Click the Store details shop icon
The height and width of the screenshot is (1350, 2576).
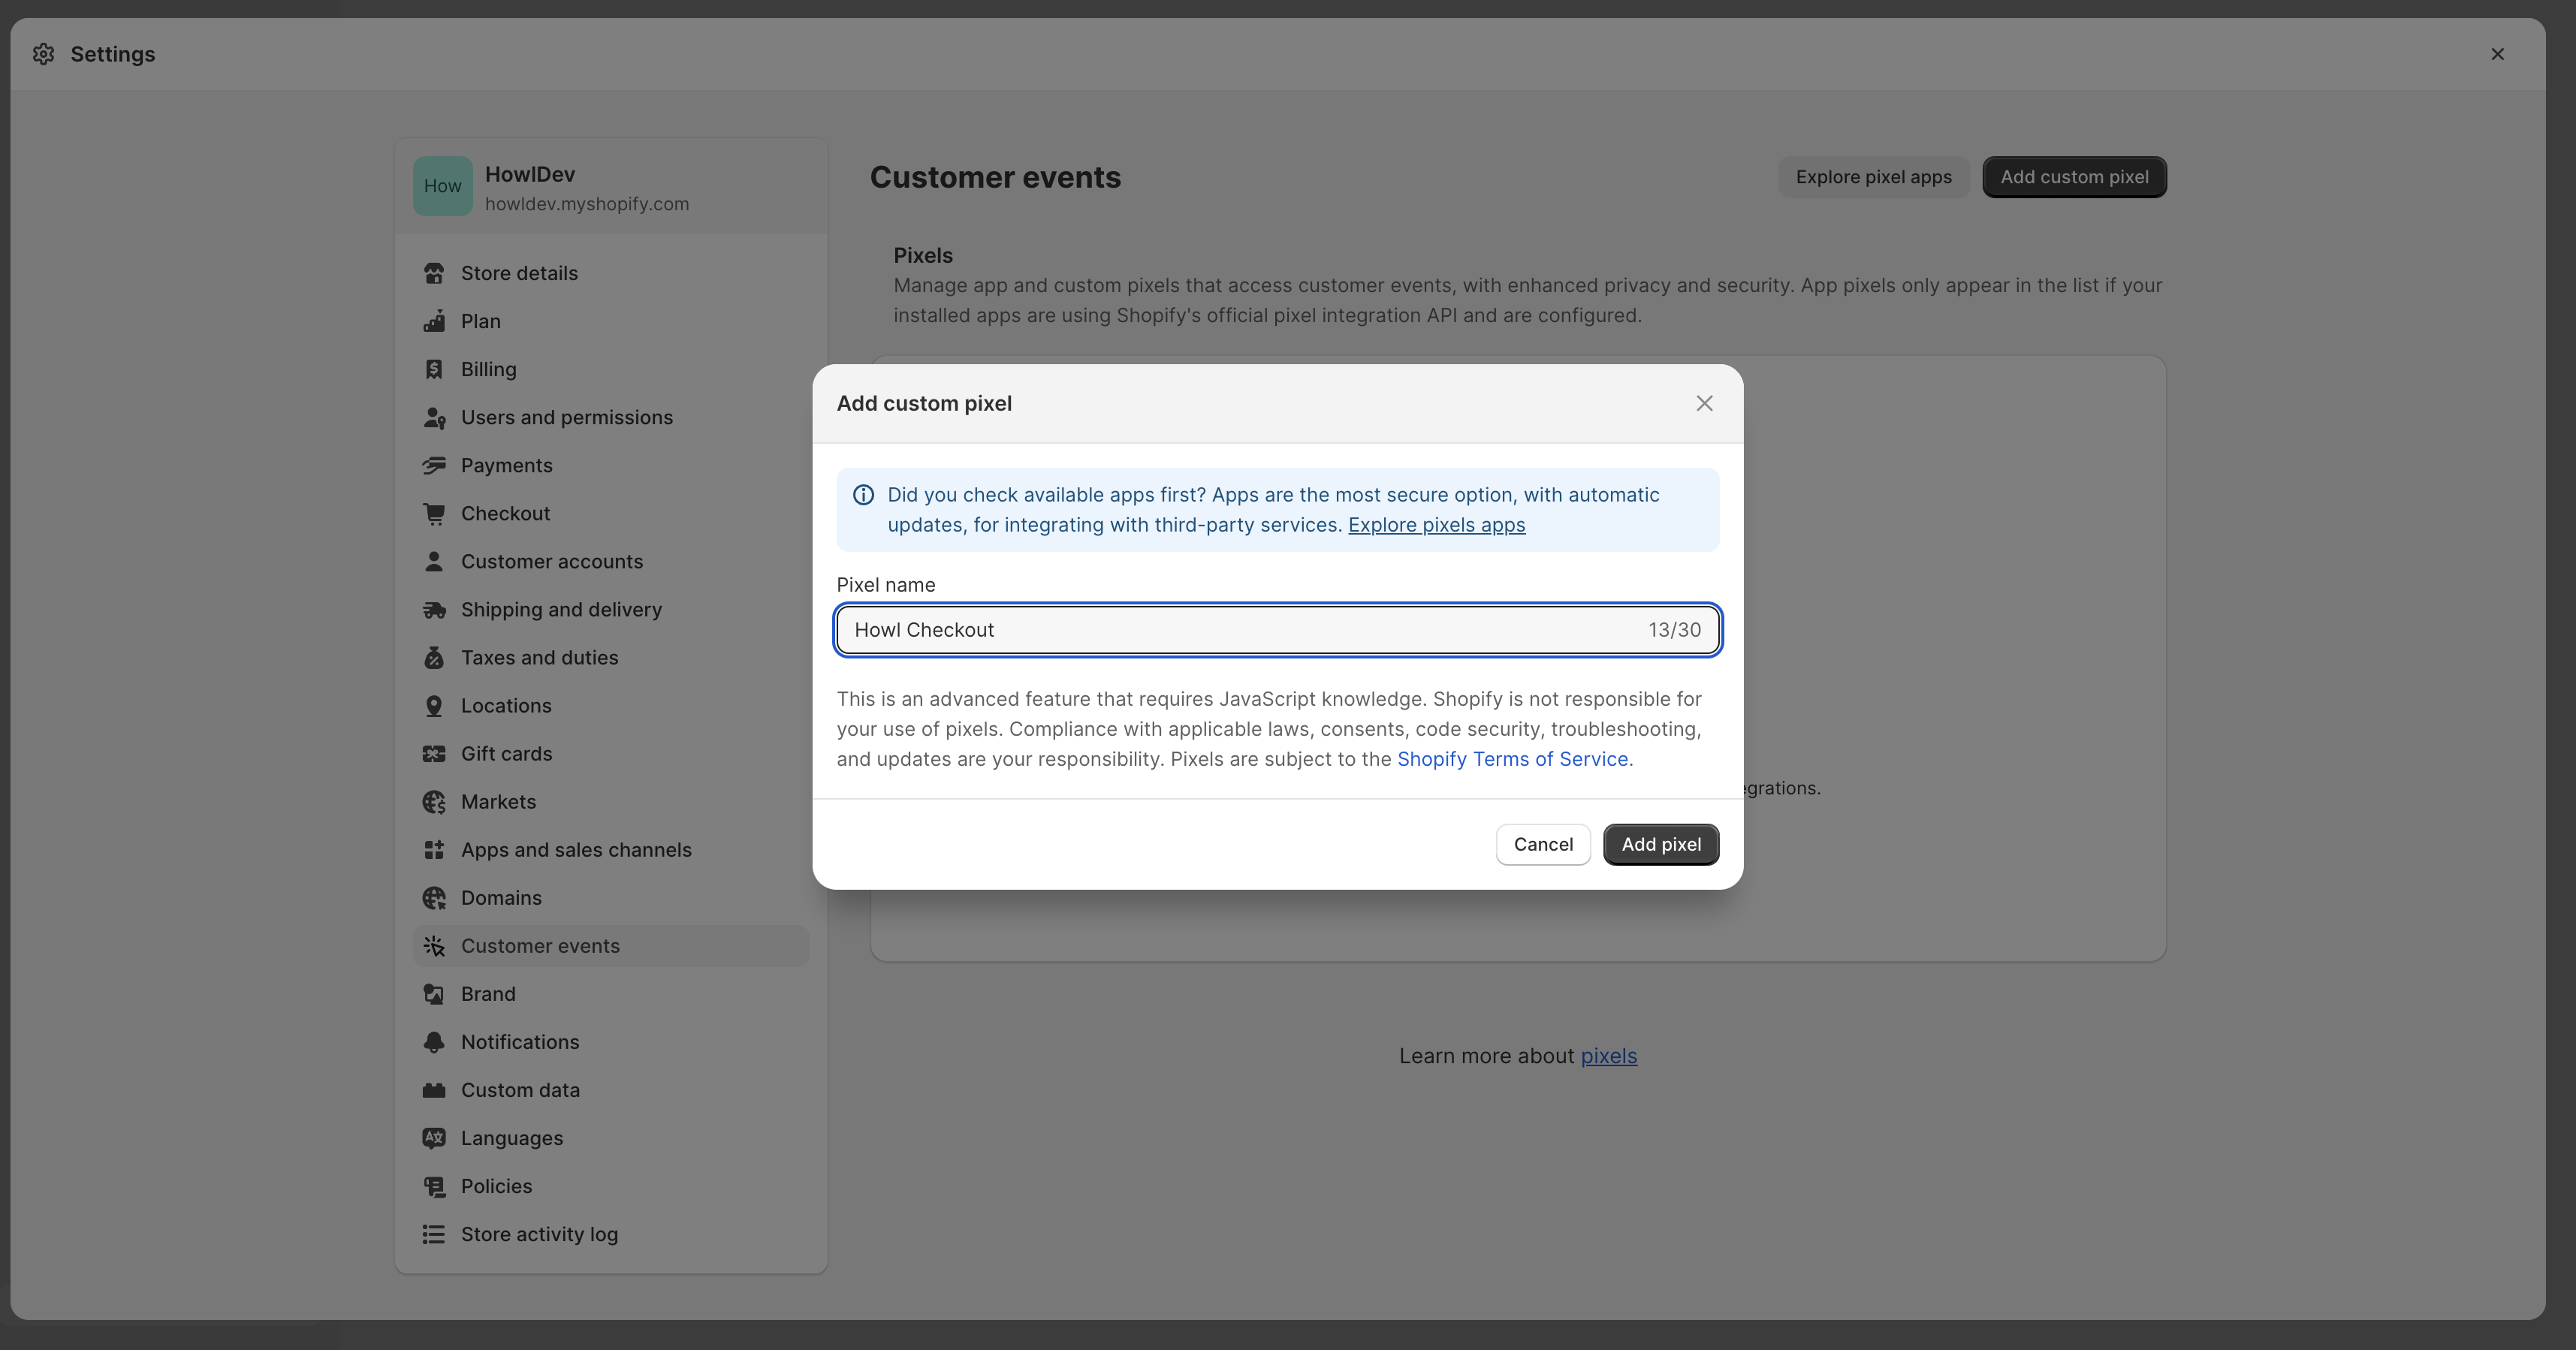(433, 273)
